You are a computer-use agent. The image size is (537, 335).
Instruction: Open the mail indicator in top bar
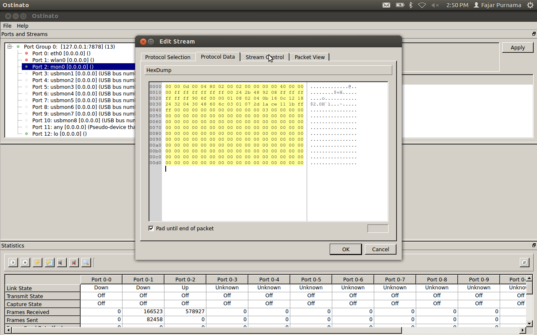386,5
